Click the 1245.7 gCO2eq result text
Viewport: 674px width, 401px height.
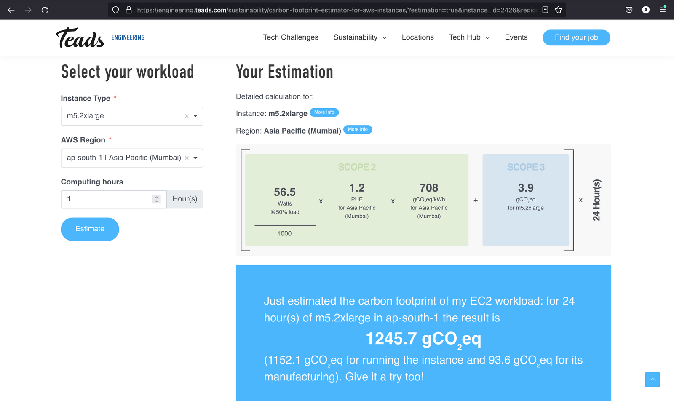[x=423, y=340]
